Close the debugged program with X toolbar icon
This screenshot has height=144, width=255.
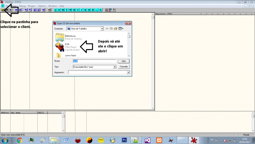point(11,10)
